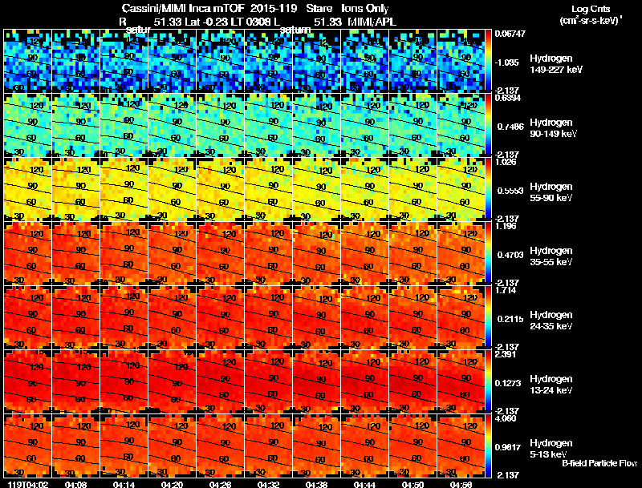Viewport: 642px width, 488px height.
Task: Select the 'Hydrogen 90-149 keV' row label
Action: pyautogui.click(x=553, y=128)
